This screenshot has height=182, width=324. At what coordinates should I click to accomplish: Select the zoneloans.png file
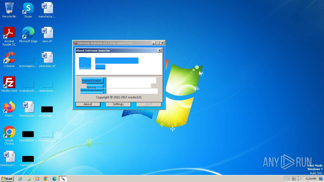click(x=47, y=136)
